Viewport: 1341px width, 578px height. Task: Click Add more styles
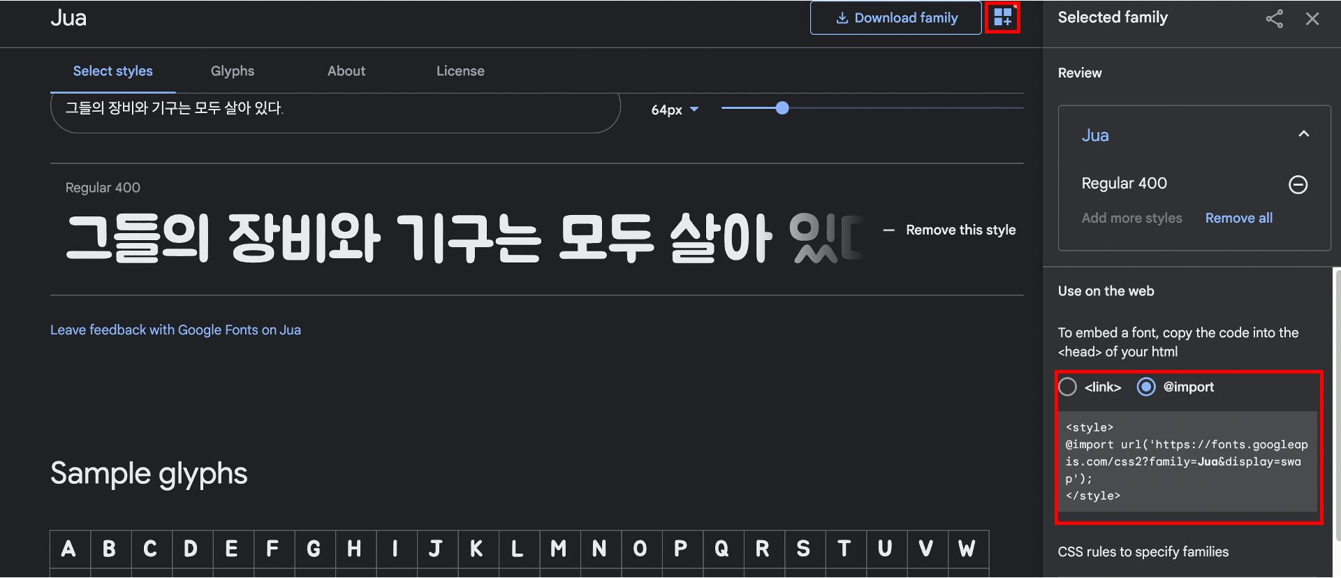(1131, 218)
